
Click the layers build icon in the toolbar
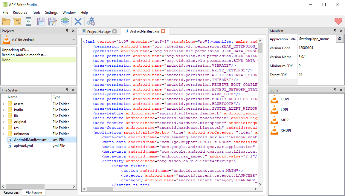coord(65,21)
